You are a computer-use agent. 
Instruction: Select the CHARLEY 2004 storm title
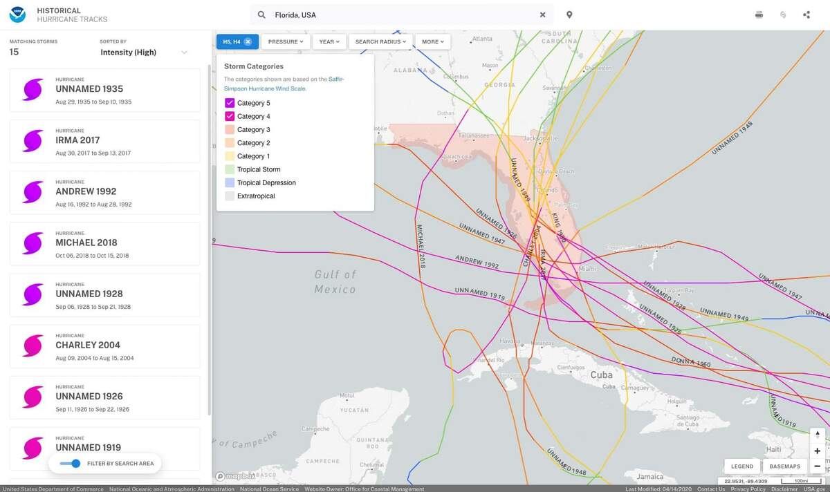coord(88,345)
